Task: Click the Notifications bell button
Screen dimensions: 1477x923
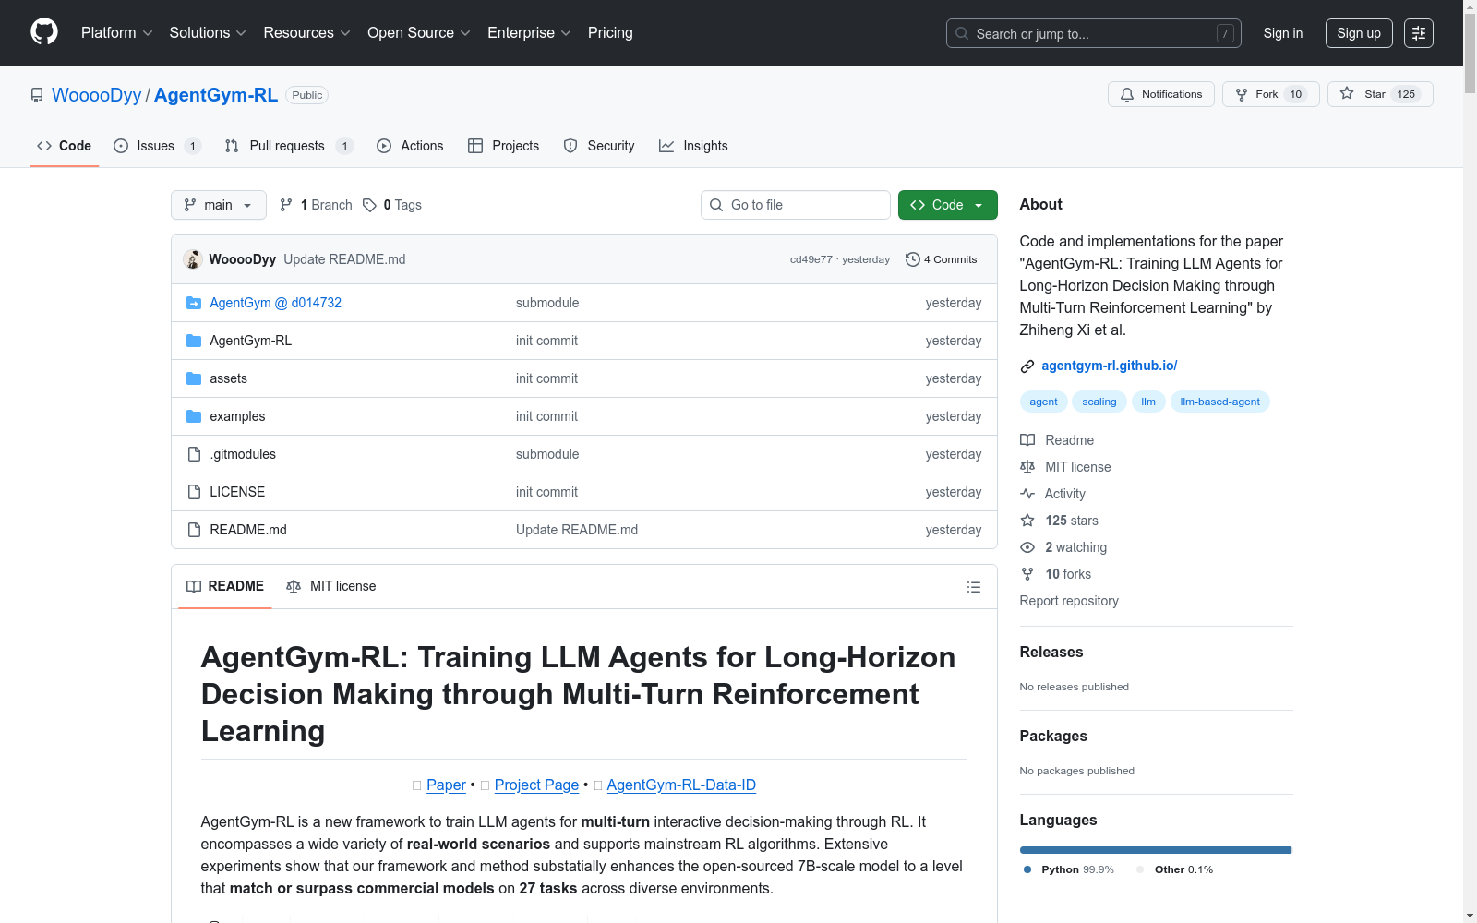Action: tap(1160, 94)
